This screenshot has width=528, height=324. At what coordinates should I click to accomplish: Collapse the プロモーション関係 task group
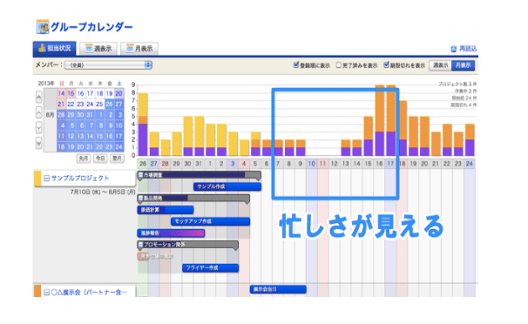141,244
